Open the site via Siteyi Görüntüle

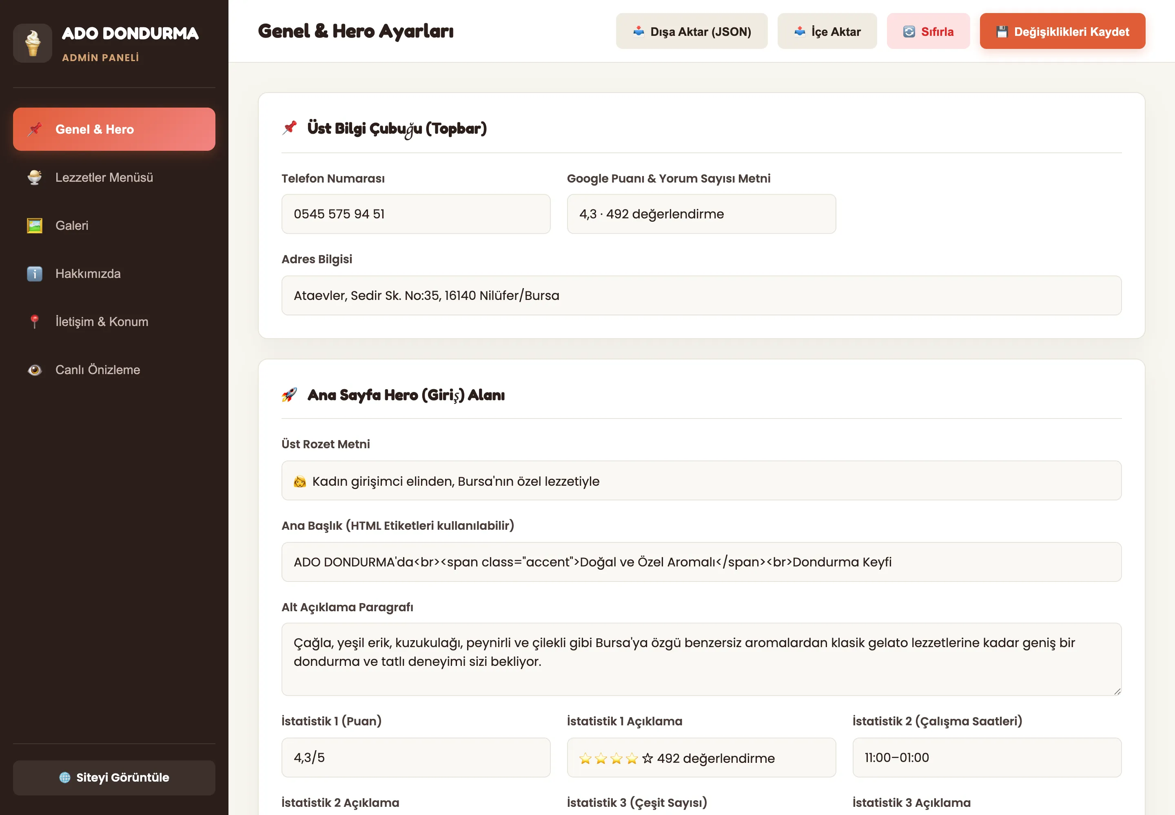(x=114, y=778)
